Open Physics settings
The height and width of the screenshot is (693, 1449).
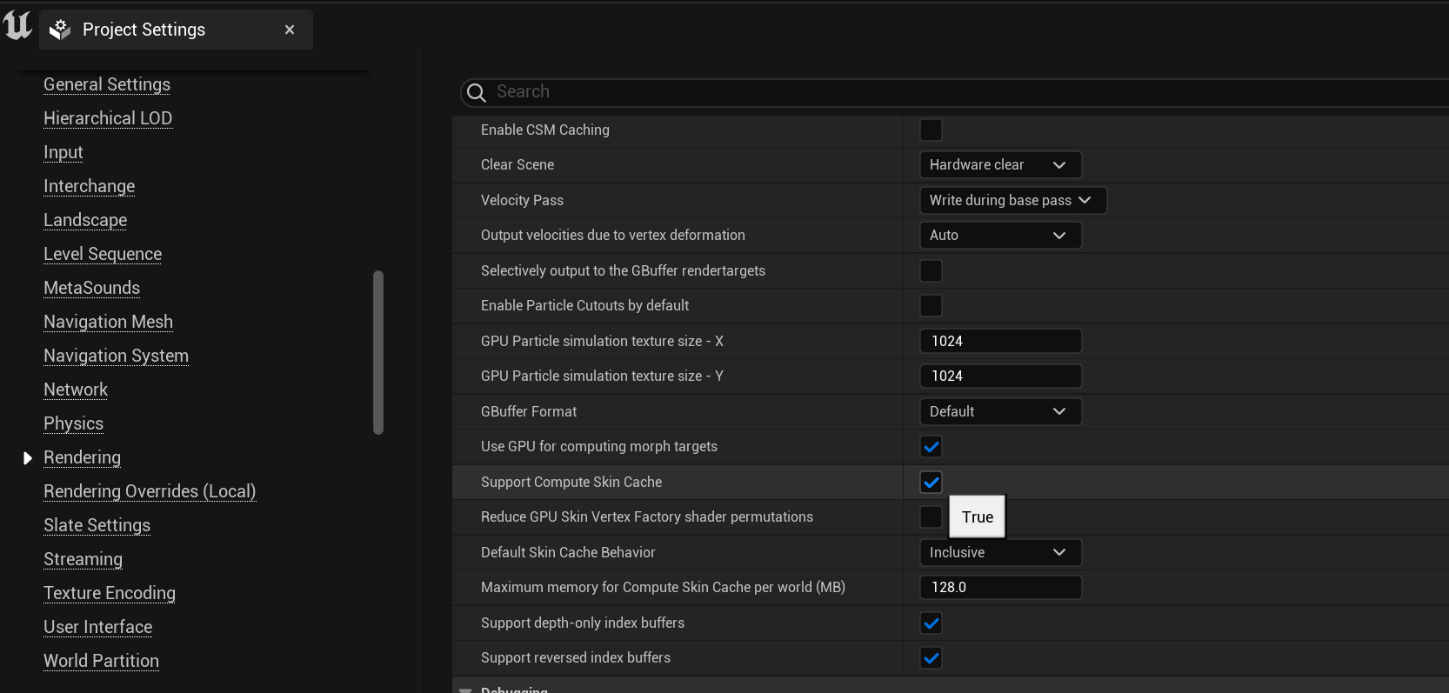[x=73, y=423]
